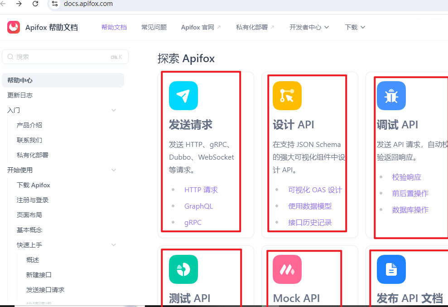The image size is (448, 307).
Task: Select the 帮助文档 nav tab
Action: point(114,27)
